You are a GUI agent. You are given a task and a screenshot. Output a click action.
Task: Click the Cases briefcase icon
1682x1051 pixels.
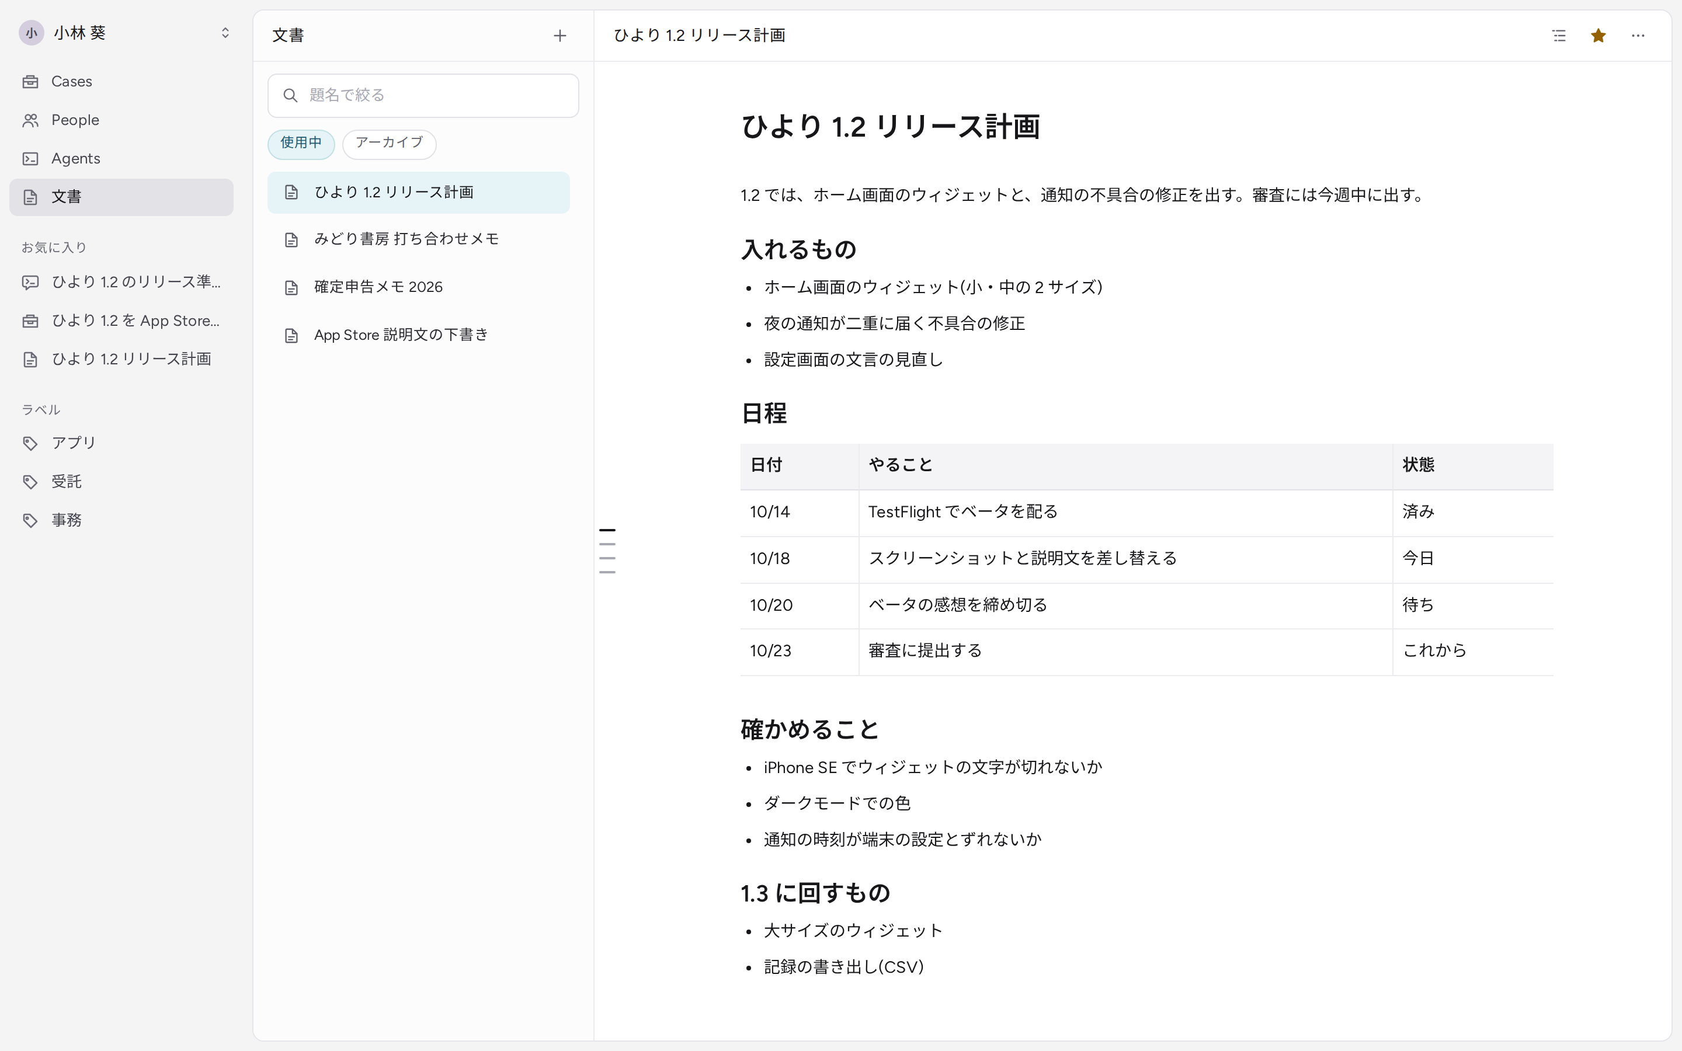[30, 81]
